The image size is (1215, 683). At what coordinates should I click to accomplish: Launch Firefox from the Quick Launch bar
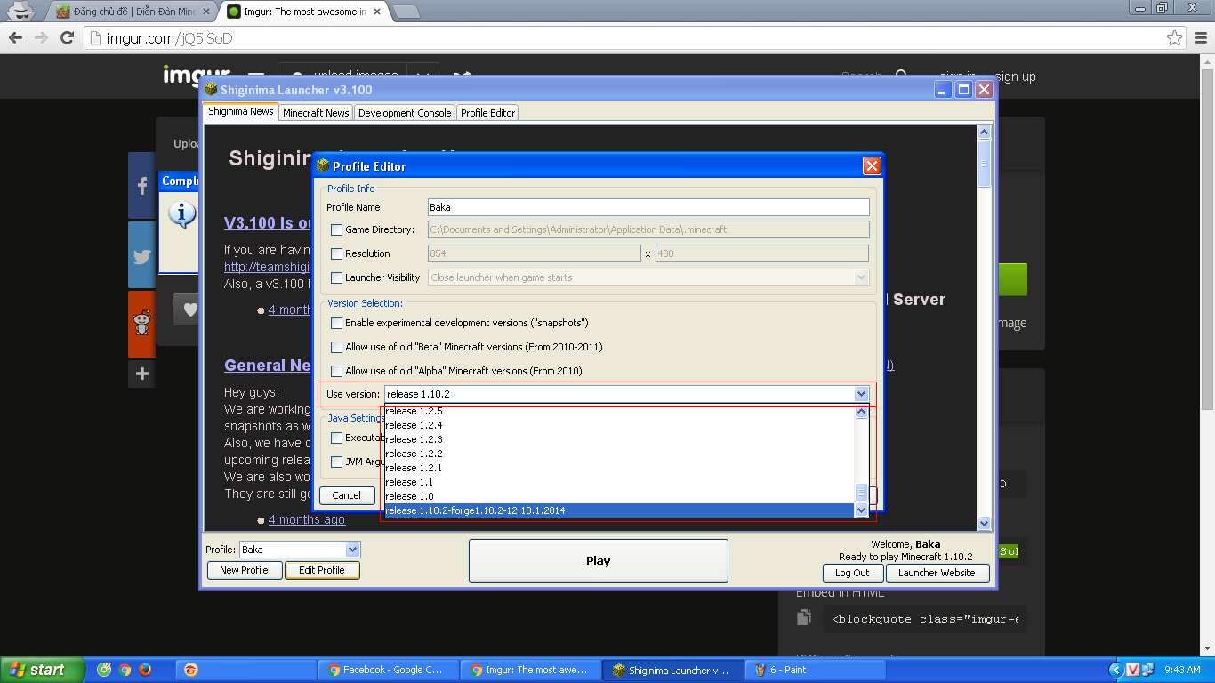145,670
